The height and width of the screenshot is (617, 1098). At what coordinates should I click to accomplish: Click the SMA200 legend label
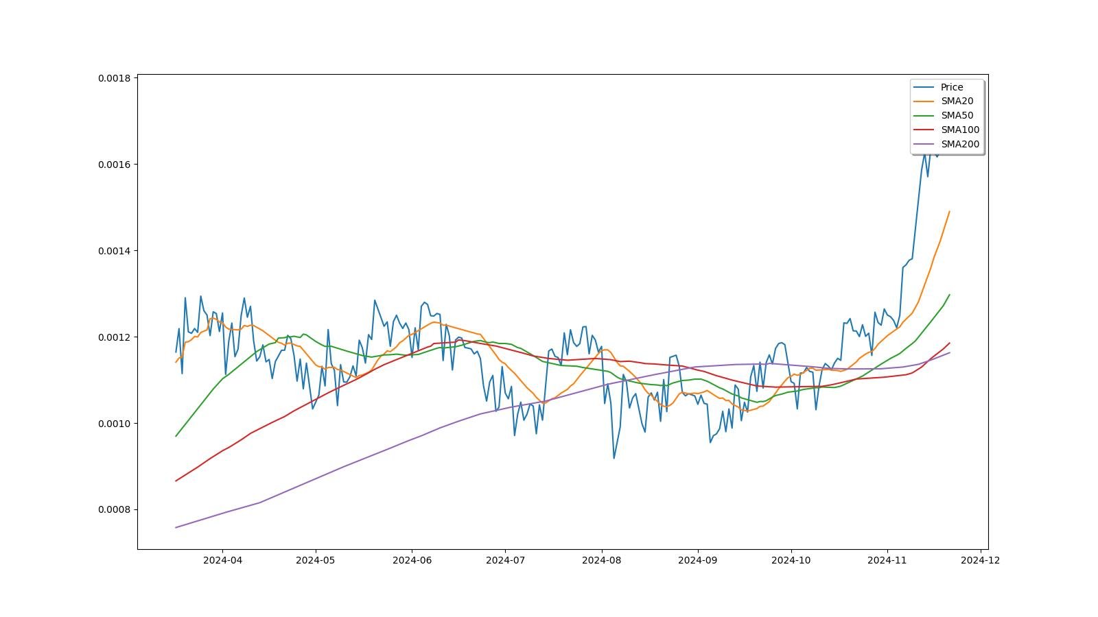[960, 145]
